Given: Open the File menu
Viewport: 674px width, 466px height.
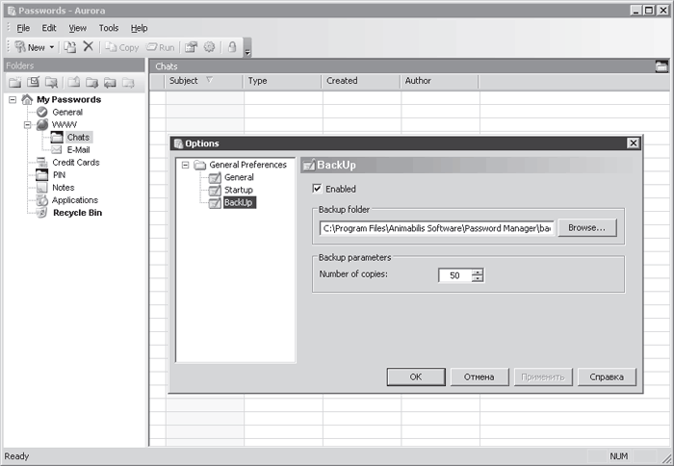Looking at the screenshot, I should [23, 28].
